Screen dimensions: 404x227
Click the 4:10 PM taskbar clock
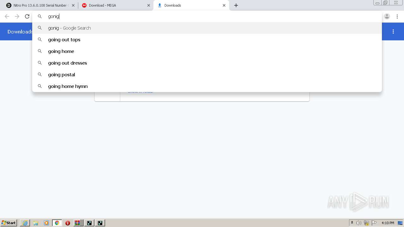point(388,223)
